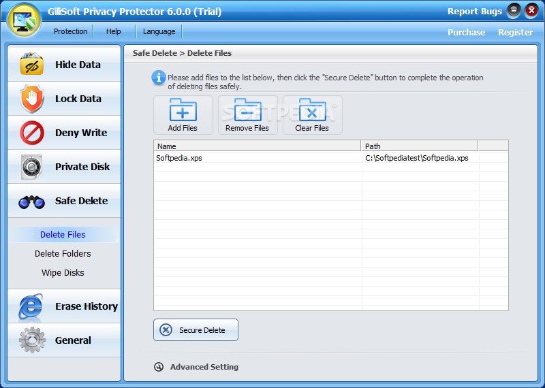Open the Hide Data section icon

click(x=31, y=63)
